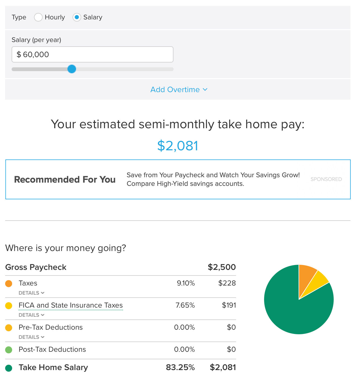Select the Salary pay type option
Screen dimensions: 355x383
click(x=76, y=17)
